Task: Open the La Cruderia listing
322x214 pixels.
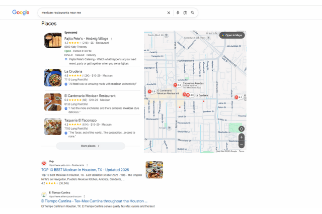Action: (73, 71)
